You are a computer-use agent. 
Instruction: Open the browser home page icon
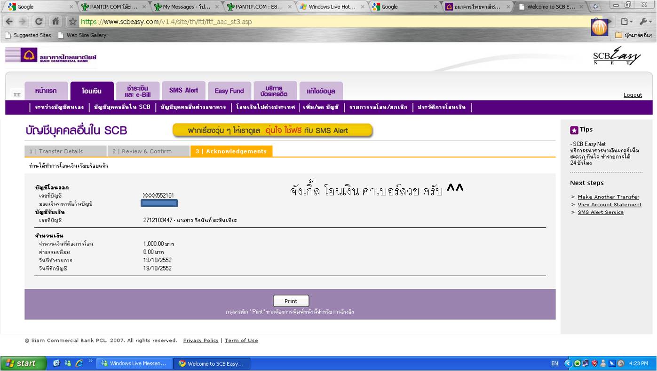55,22
